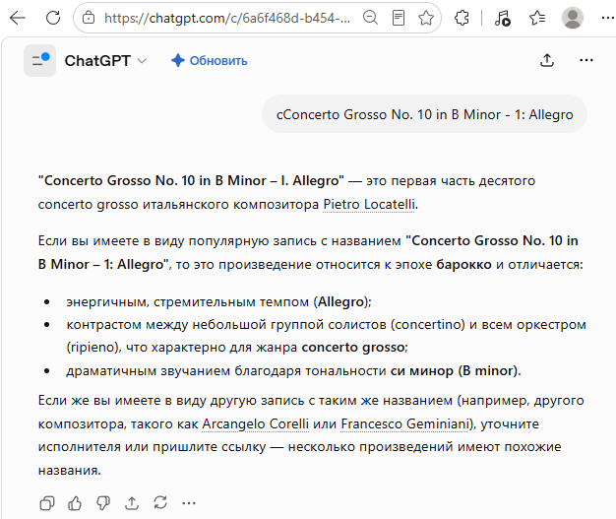Open the browser profile menu
Screen dimensions: 616x519
point(573,18)
